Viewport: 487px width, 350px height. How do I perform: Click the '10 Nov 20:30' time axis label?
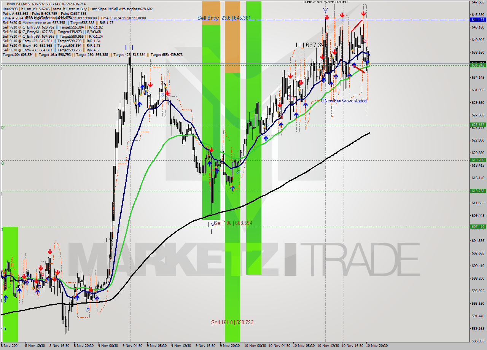(377, 346)
